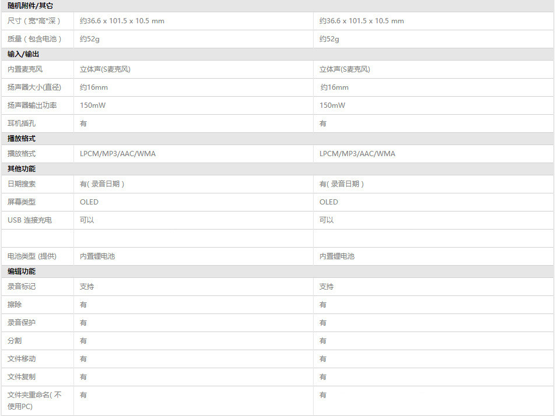This screenshot has height=416, width=555.
Task: Click the 屏幕类型 row label
Action: point(22,202)
